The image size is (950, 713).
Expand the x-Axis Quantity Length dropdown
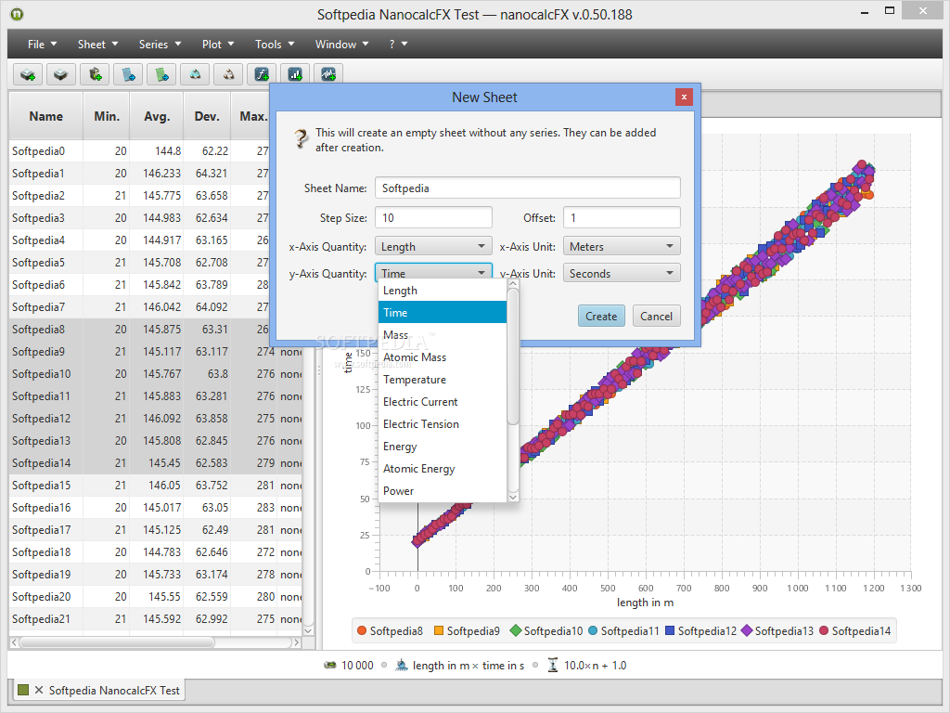tap(433, 246)
